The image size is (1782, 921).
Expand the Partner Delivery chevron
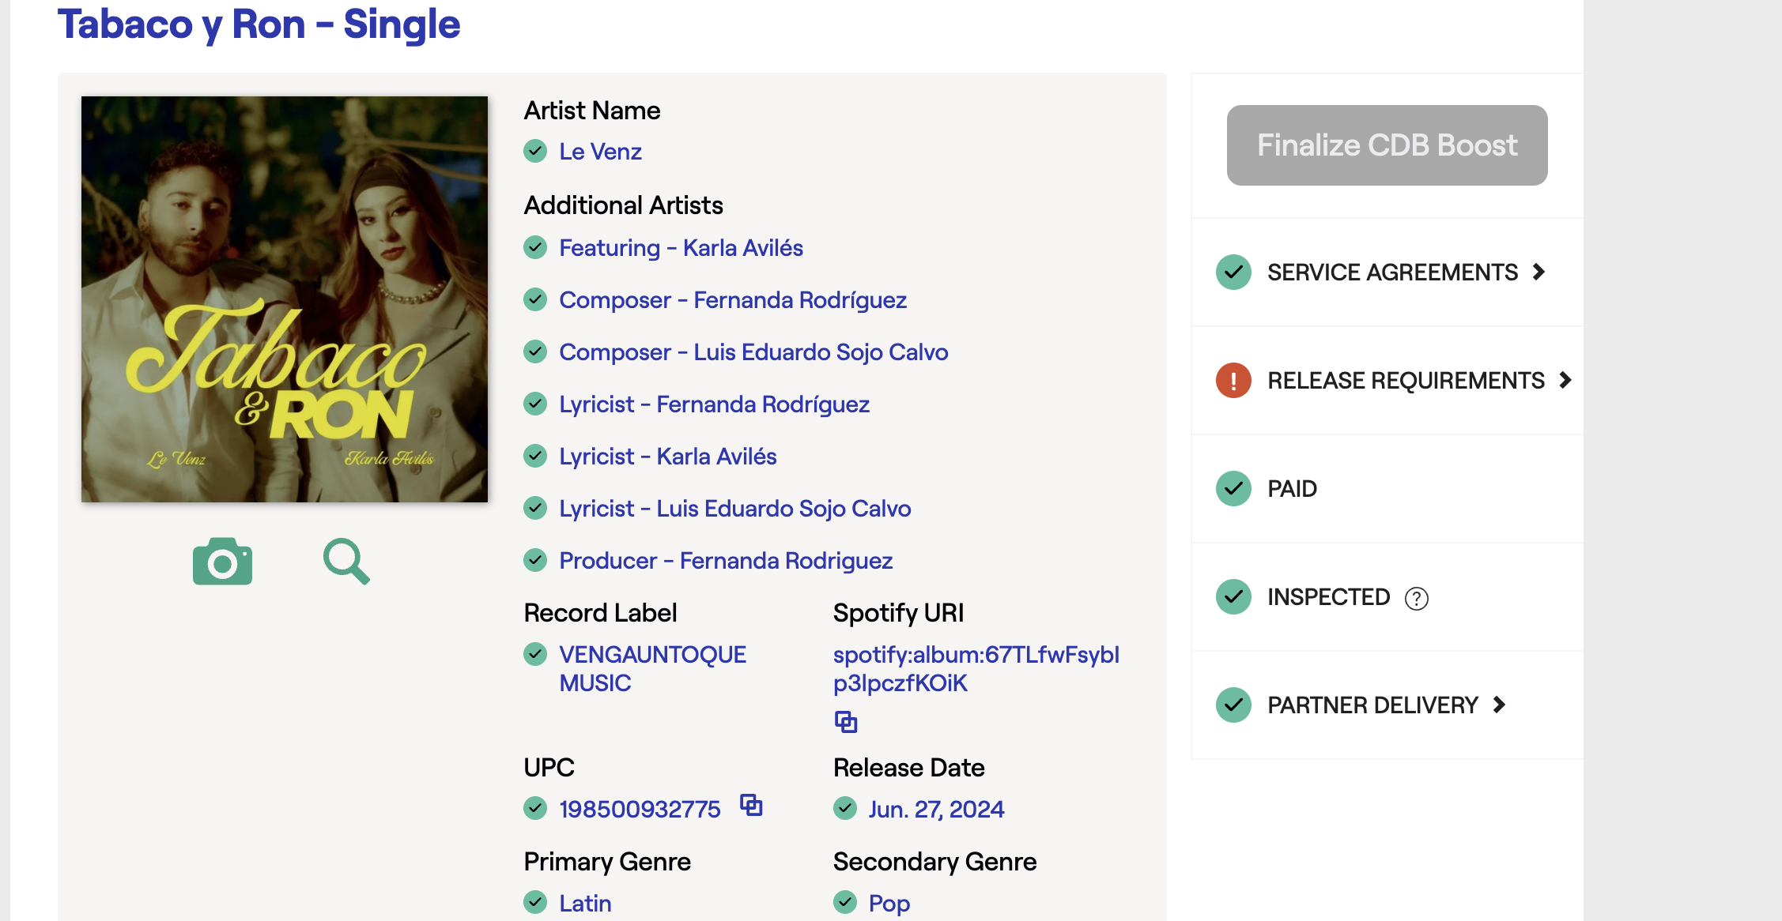click(1499, 705)
